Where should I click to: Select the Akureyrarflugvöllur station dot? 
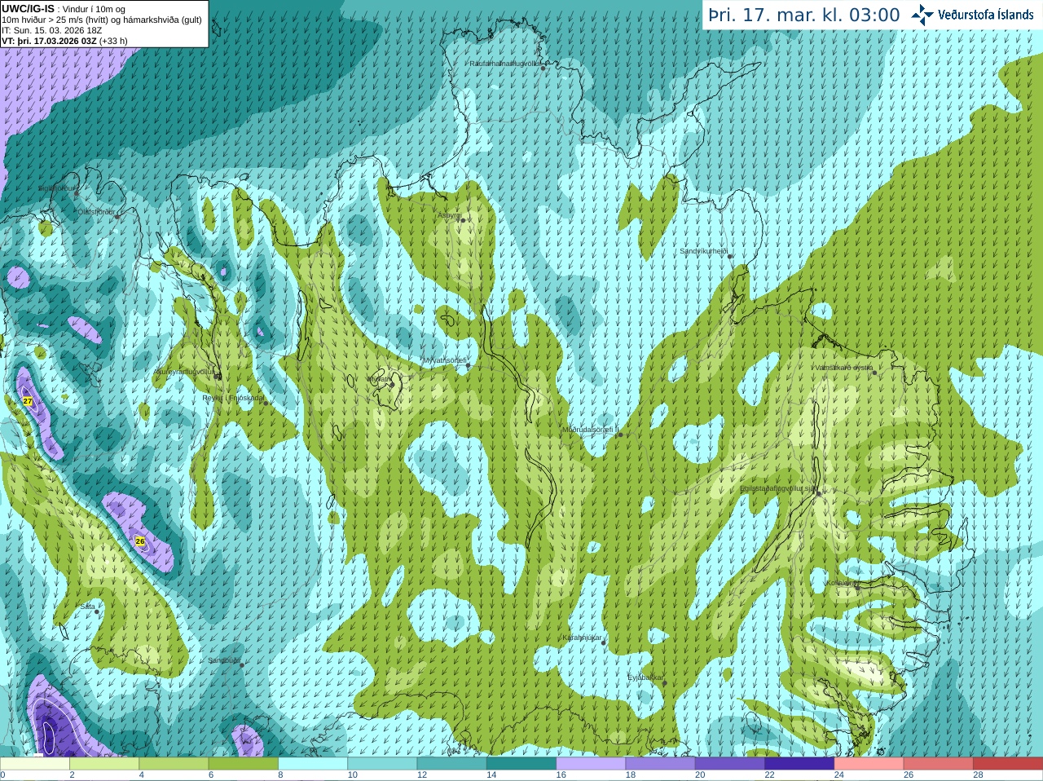tap(218, 377)
